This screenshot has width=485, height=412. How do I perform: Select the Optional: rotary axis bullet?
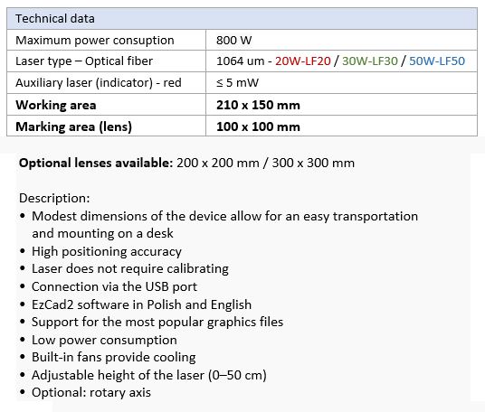coord(90,392)
